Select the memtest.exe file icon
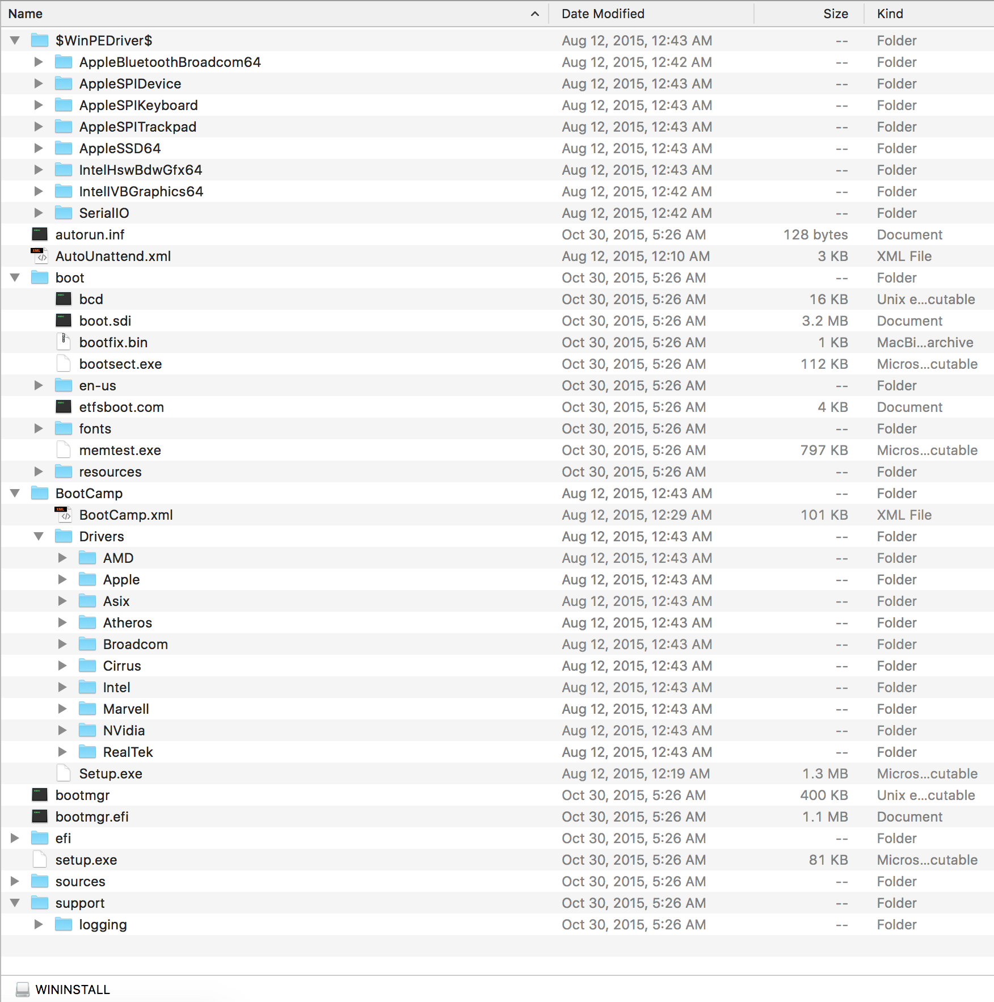This screenshot has width=994, height=1002. coord(64,450)
